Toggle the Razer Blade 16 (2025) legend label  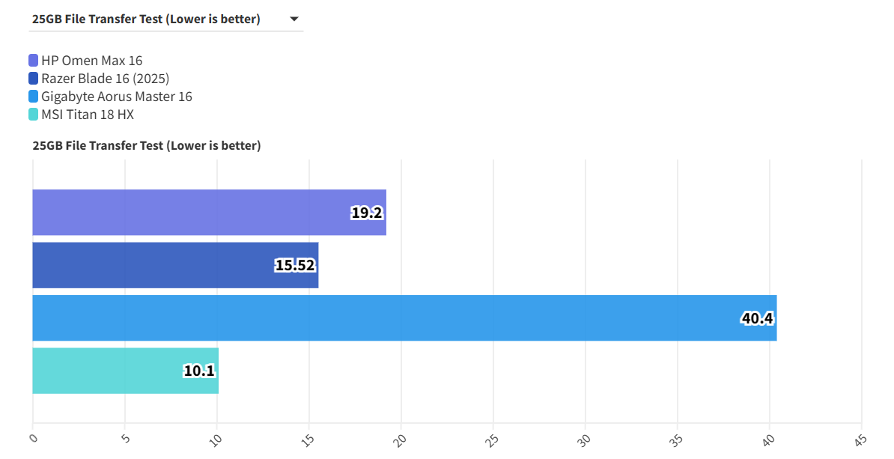105,79
